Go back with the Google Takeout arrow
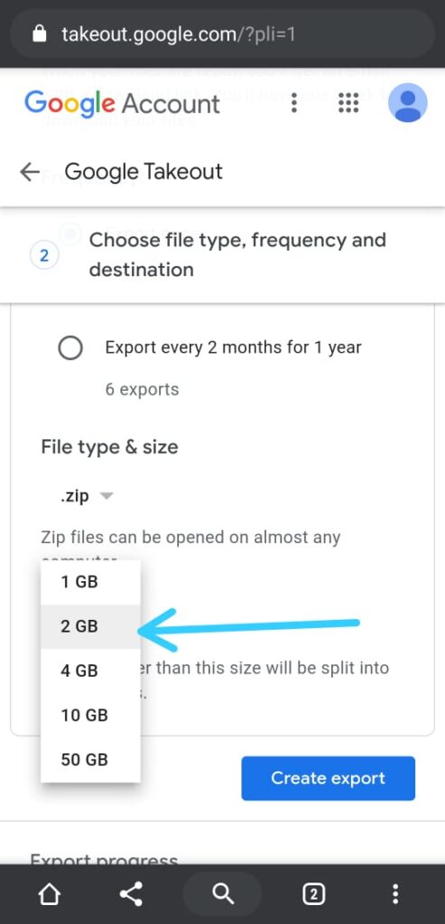Image resolution: width=445 pixels, height=924 pixels. coord(30,172)
